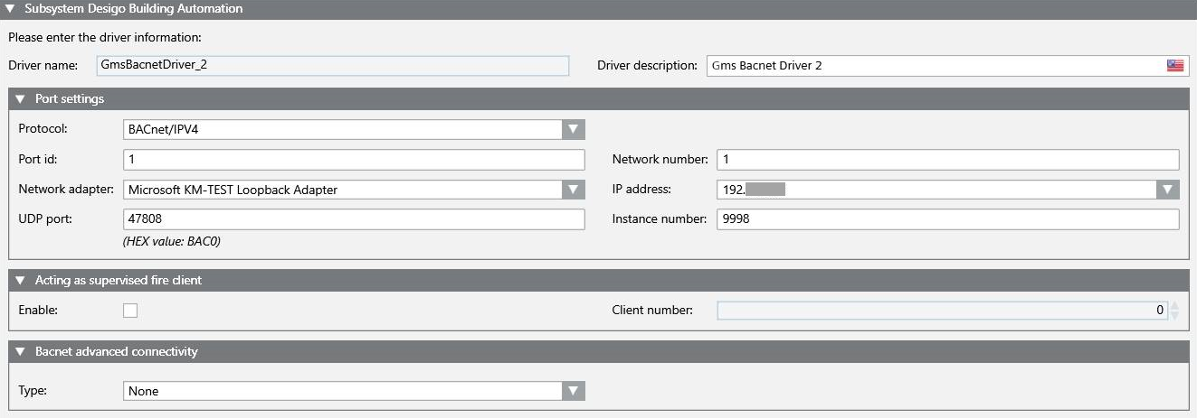Collapse Acting as supervised fire client section
This screenshot has width=1197, height=418.
click(20, 281)
